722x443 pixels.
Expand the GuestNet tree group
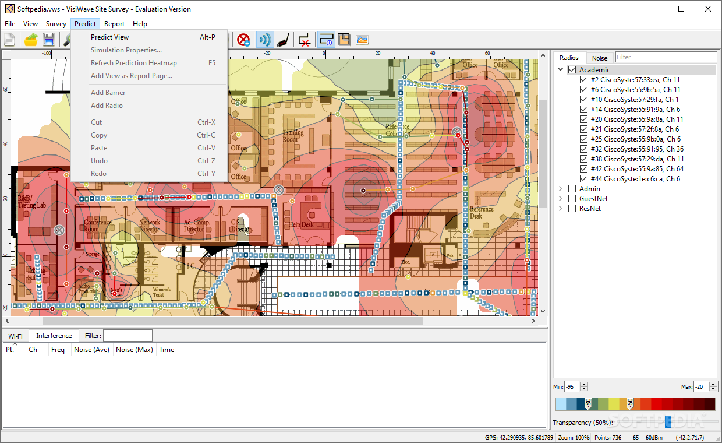(x=561, y=199)
